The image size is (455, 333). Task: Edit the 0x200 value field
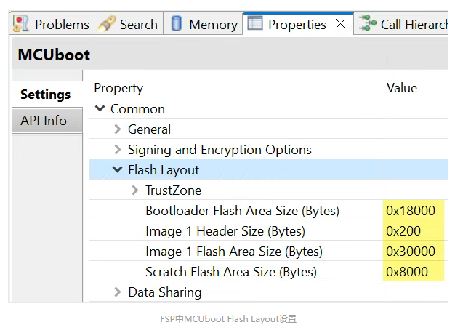(x=414, y=230)
